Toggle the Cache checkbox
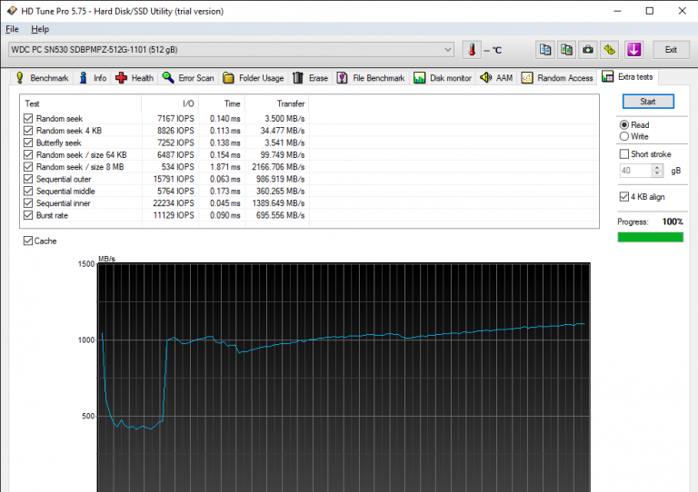The image size is (698, 492). (28, 241)
